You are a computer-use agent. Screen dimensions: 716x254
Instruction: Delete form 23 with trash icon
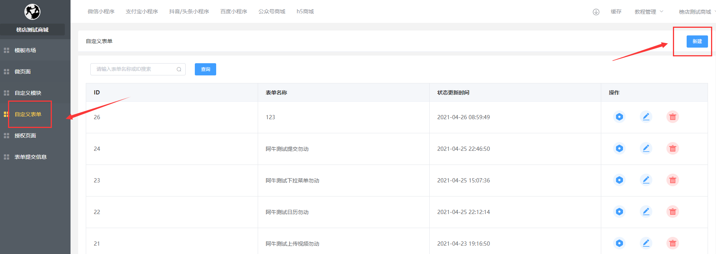click(x=673, y=180)
